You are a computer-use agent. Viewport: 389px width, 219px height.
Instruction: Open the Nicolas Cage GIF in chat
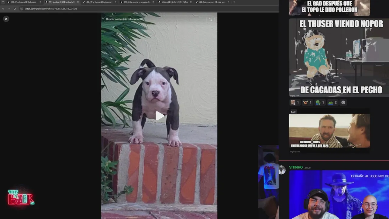[329, 131]
